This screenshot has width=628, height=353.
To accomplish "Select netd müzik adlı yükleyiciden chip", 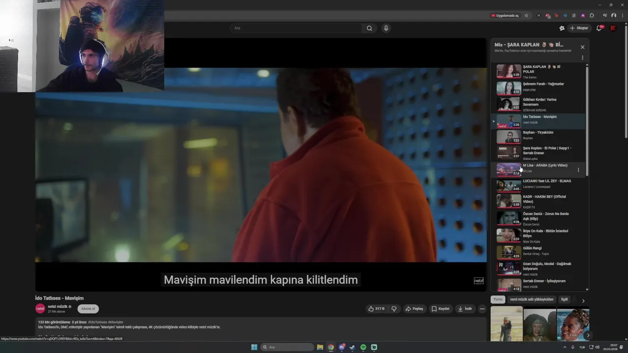I will [x=531, y=299].
